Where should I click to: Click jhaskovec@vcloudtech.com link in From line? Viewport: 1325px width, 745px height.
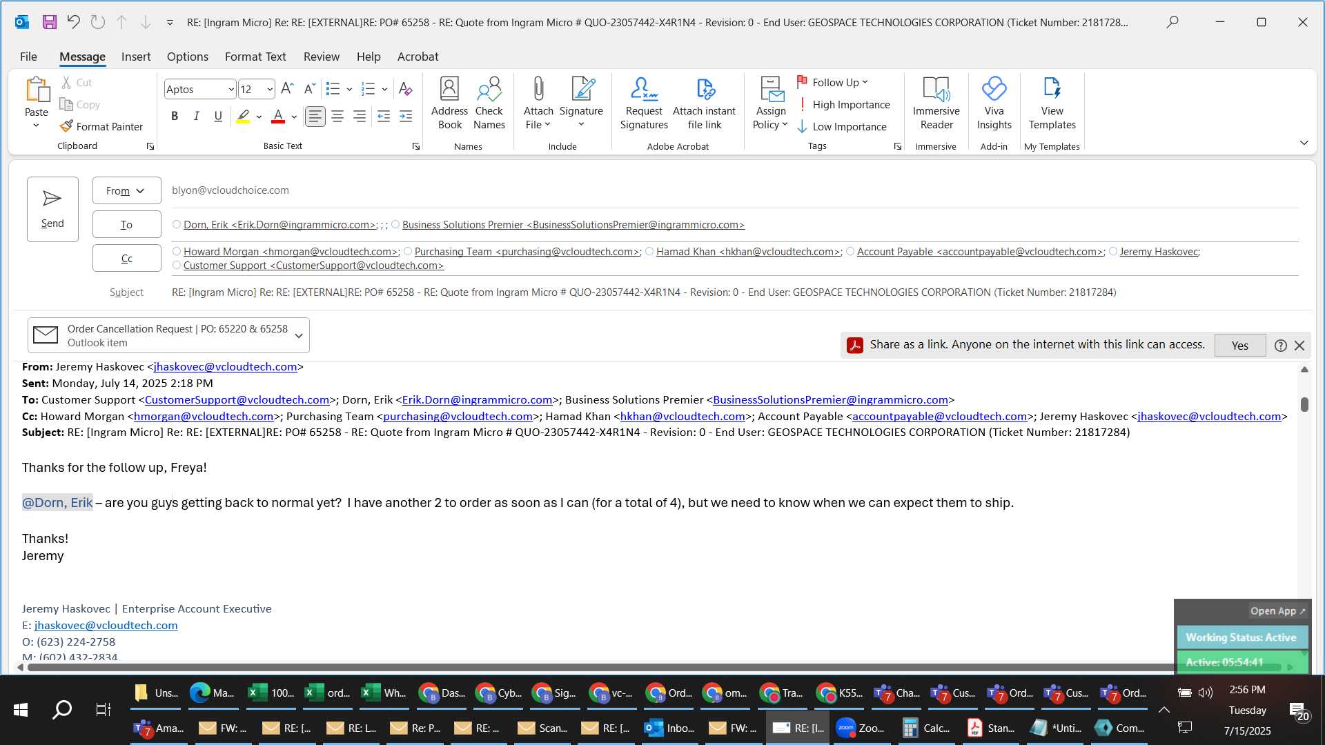tap(225, 367)
